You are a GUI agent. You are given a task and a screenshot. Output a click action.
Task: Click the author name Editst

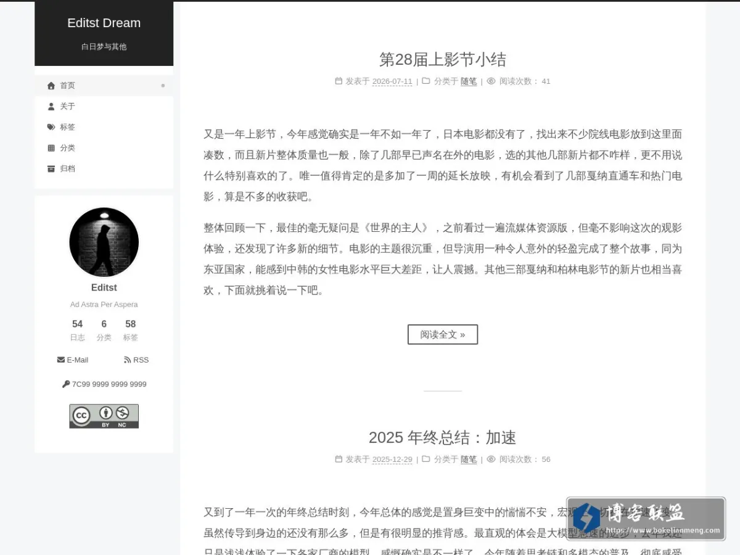(104, 287)
